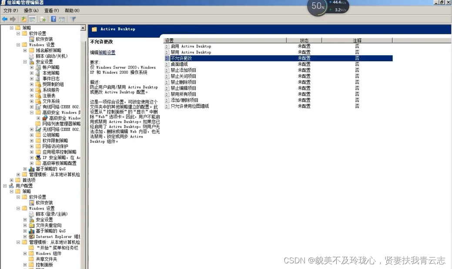Click the Internet Explorer 维护 icon
This screenshot has width=452, height=269.
tap(31, 237)
